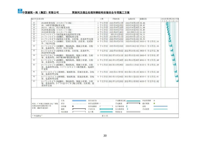Click the external milestone diamond in legend
Viewport: 210px width, 148px height.
coord(154,100)
